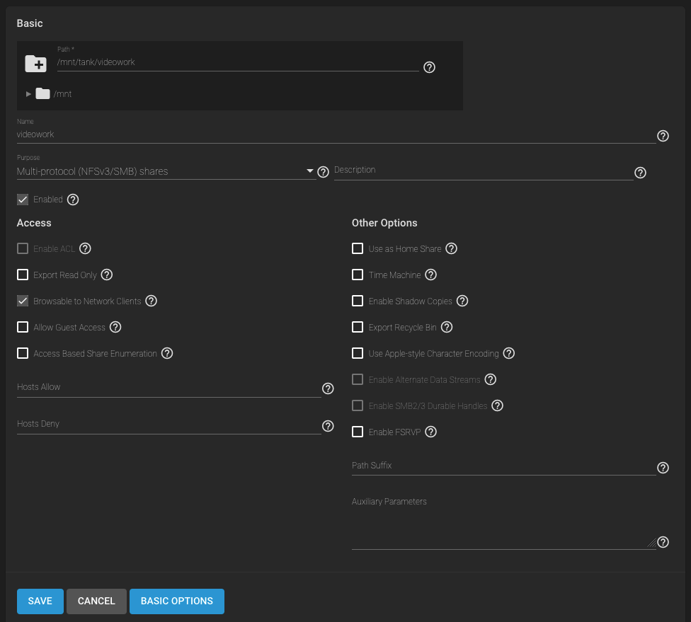Open help next to Enabled checkbox

(x=73, y=200)
